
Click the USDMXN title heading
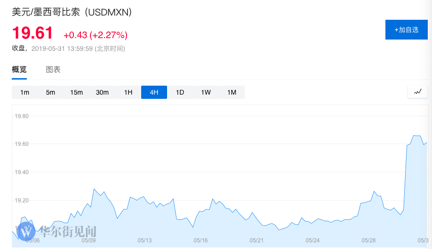(72, 12)
